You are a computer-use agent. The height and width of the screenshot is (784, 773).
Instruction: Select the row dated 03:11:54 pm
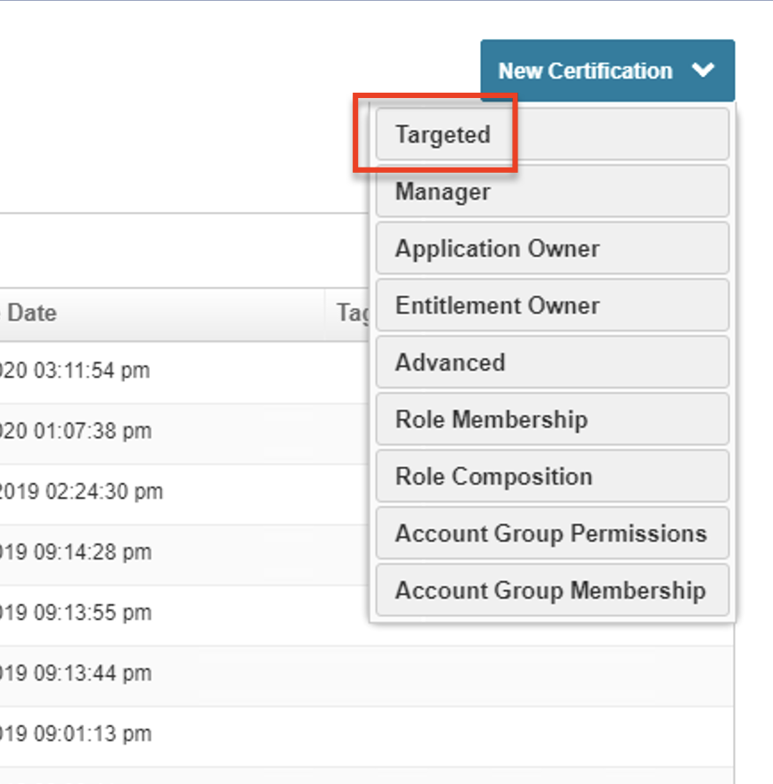(x=76, y=371)
